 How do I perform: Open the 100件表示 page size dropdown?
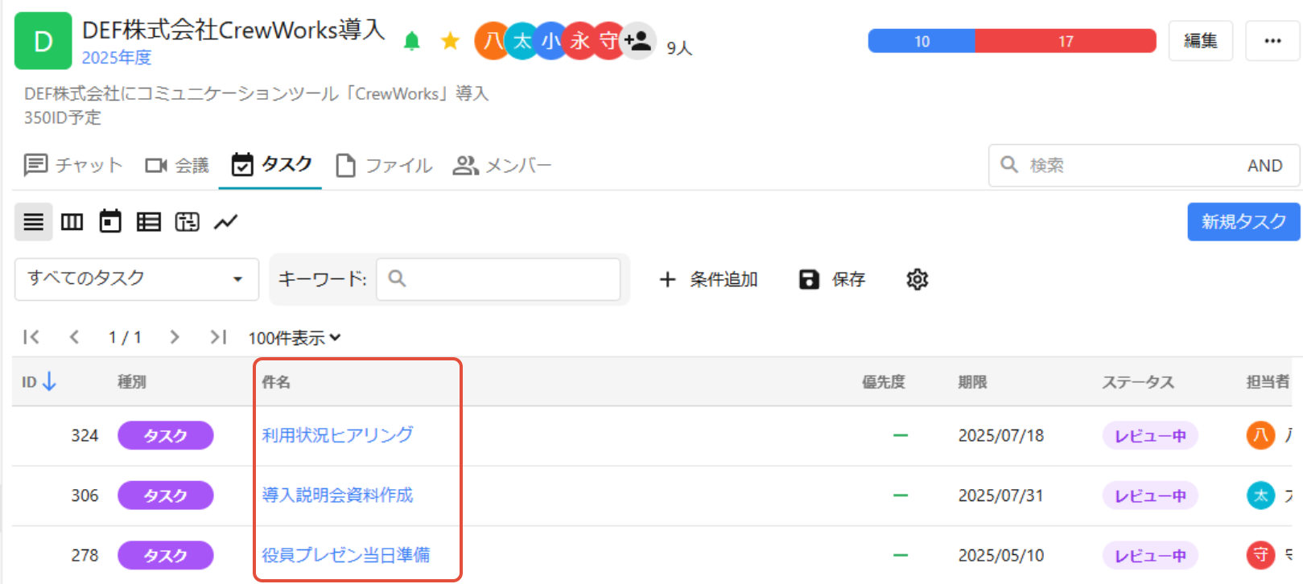tap(295, 338)
